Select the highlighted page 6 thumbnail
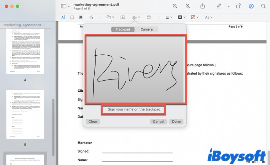Viewport: 270px width, 165px height. coord(25,160)
